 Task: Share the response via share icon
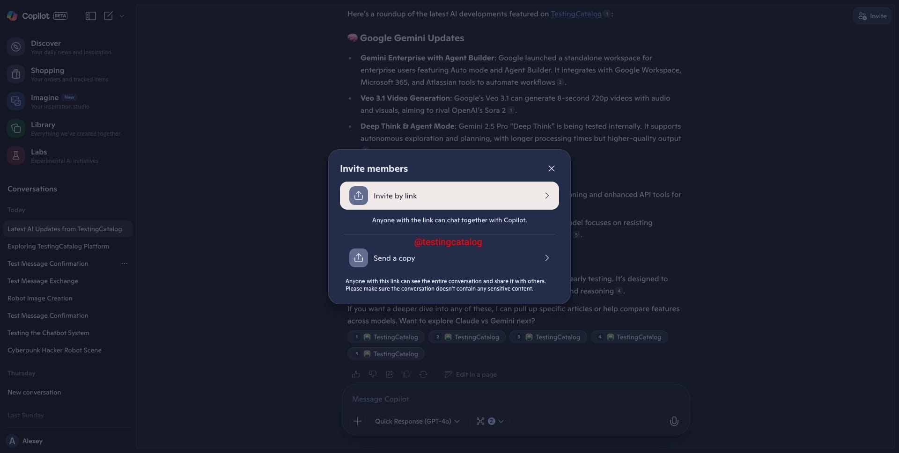tap(390, 374)
